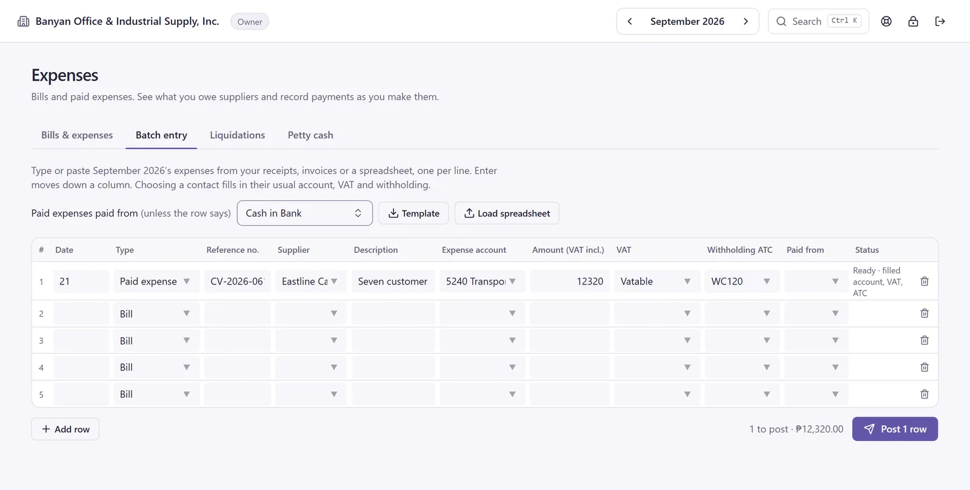Open row 5 expense account dropdown
The width and height of the screenshot is (970, 490).
482,394
